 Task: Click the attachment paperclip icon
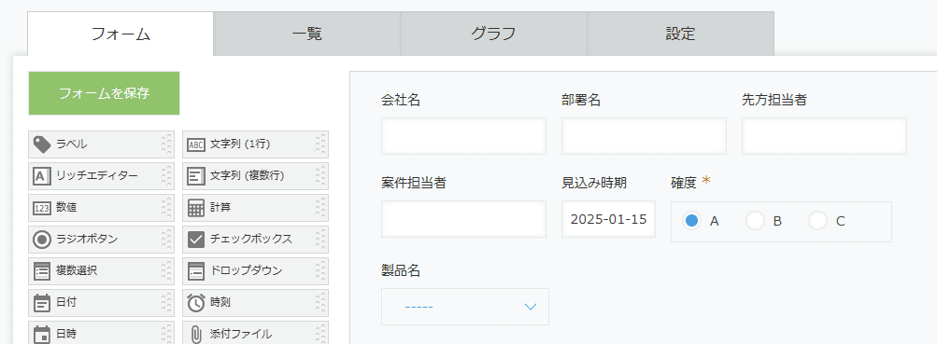click(x=196, y=334)
